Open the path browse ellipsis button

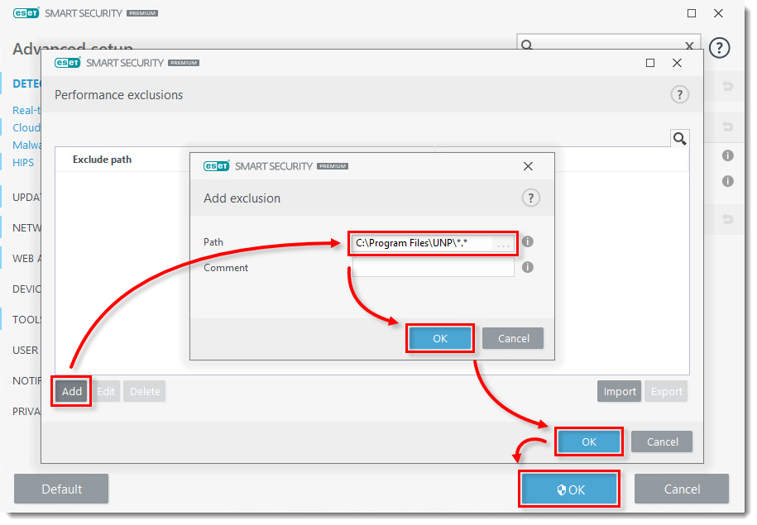tap(503, 244)
